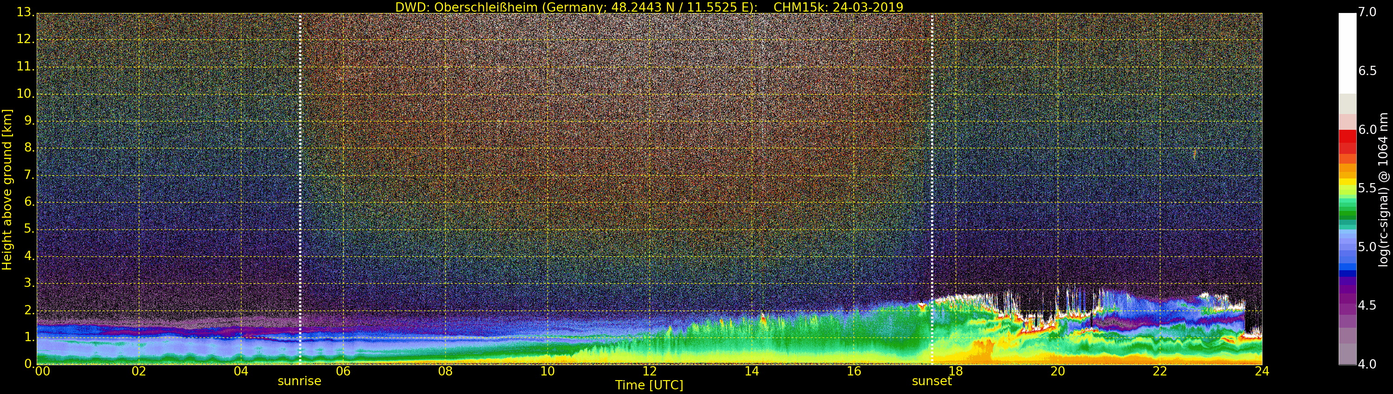Click the '6.5' colorbar tick value
1393x394 pixels.
point(1367,71)
